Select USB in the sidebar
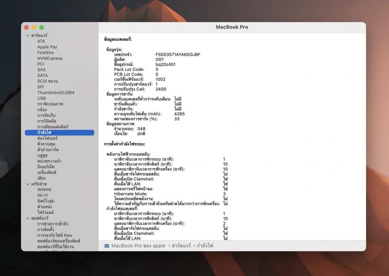Viewport: 389px width, 276px height. (41, 98)
